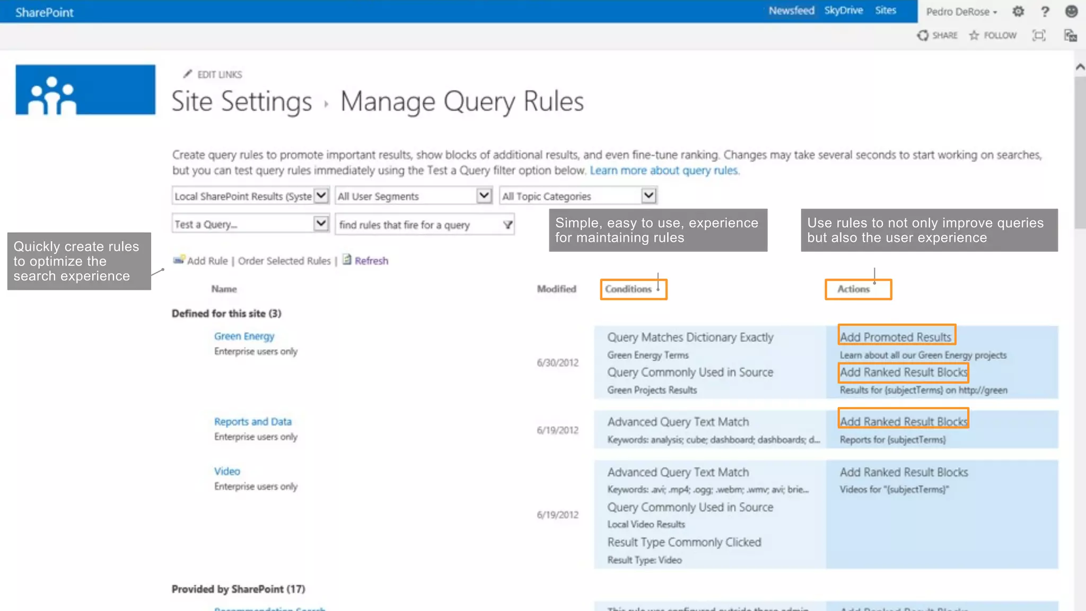Click SHARE text button

(945, 36)
